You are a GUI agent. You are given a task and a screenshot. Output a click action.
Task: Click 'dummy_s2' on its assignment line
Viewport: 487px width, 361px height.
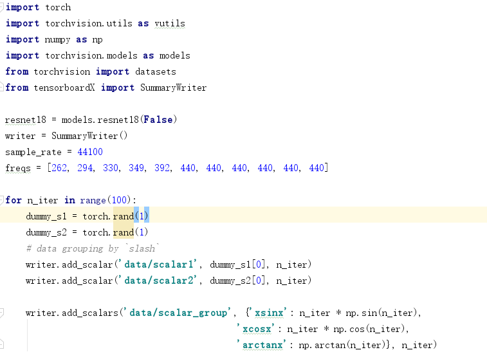pos(46,233)
